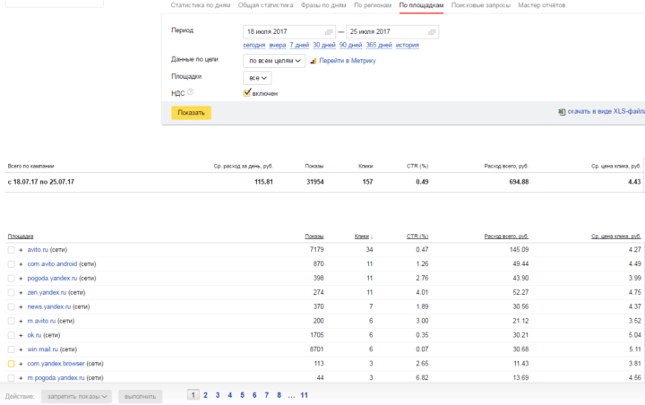The width and height of the screenshot is (645, 405).
Task: Switch to 'Статистика по дням' tab
Action: click(x=201, y=5)
